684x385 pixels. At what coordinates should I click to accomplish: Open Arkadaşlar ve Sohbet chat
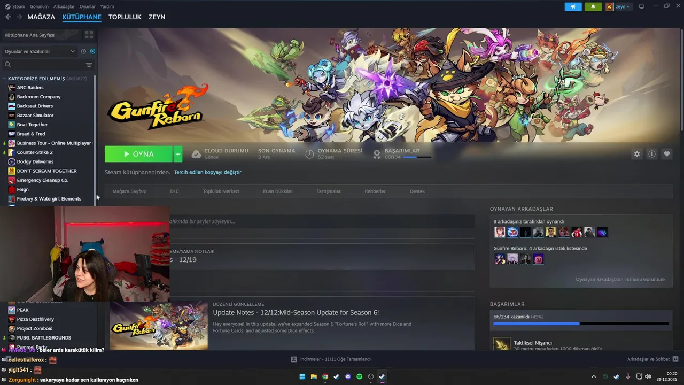click(x=653, y=359)
